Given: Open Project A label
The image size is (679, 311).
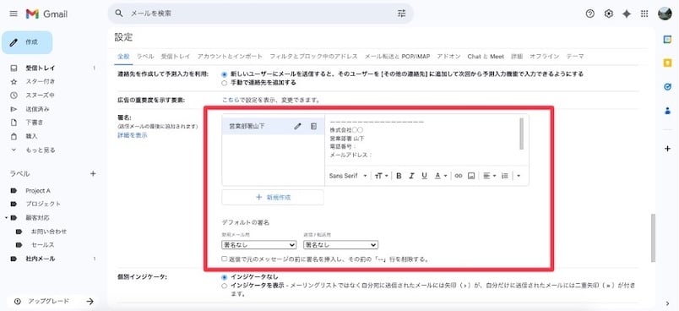Looking at the screenshot, I should tap(38, 191).
